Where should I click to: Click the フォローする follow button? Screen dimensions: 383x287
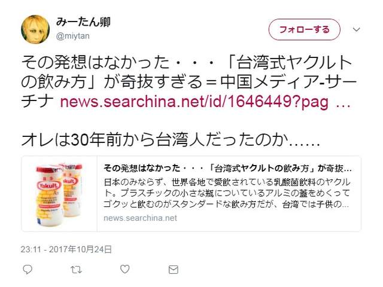[305, 29]
